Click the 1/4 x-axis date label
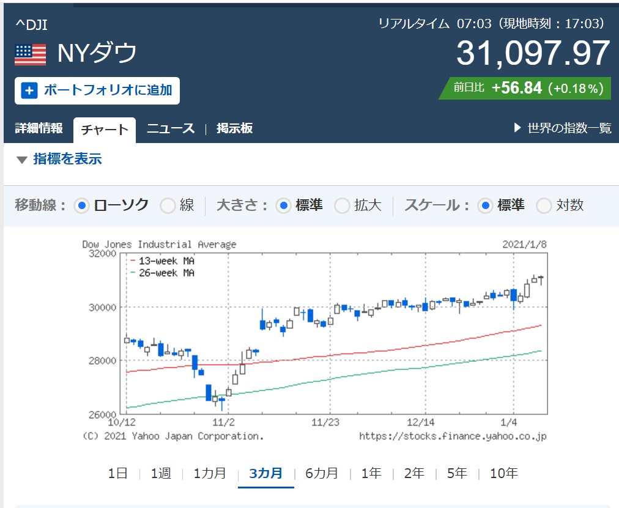The image size is (619, 508). (x=508, y=423)
